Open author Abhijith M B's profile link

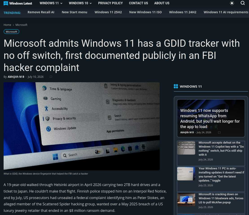click(x=16, y=77)
